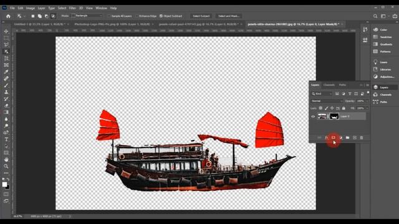Image resolution: width=399 pixels, height=224 pixels.
Task: Click the Layer 0 image thumbnail
Action: point(322,116)
